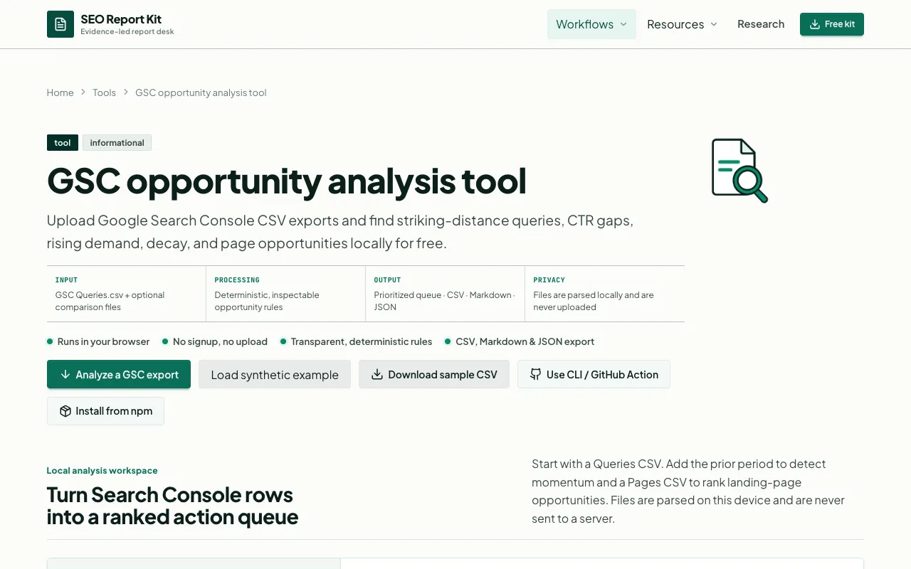
Task: Expand the Resources chevron arrow
Action: pyautogui.click(x=714, y=24)
